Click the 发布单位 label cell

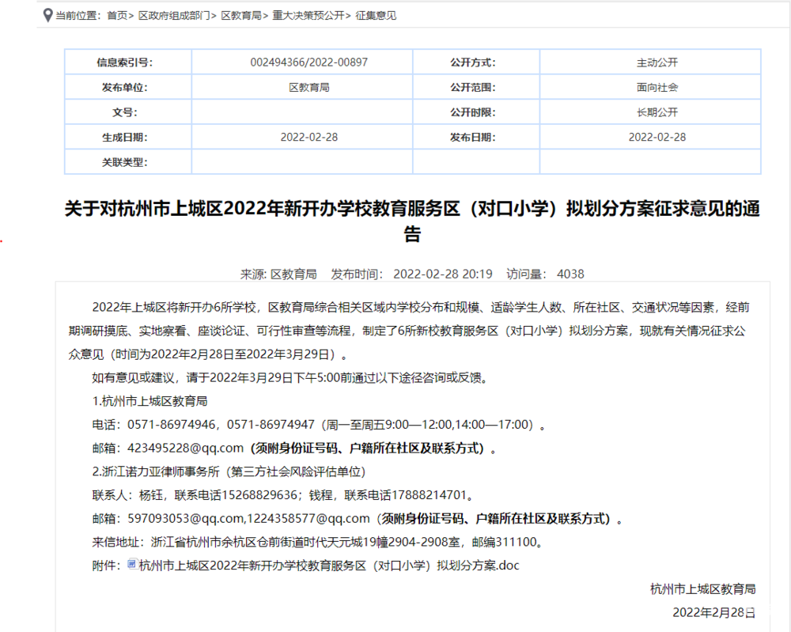[x=128, y=87]
